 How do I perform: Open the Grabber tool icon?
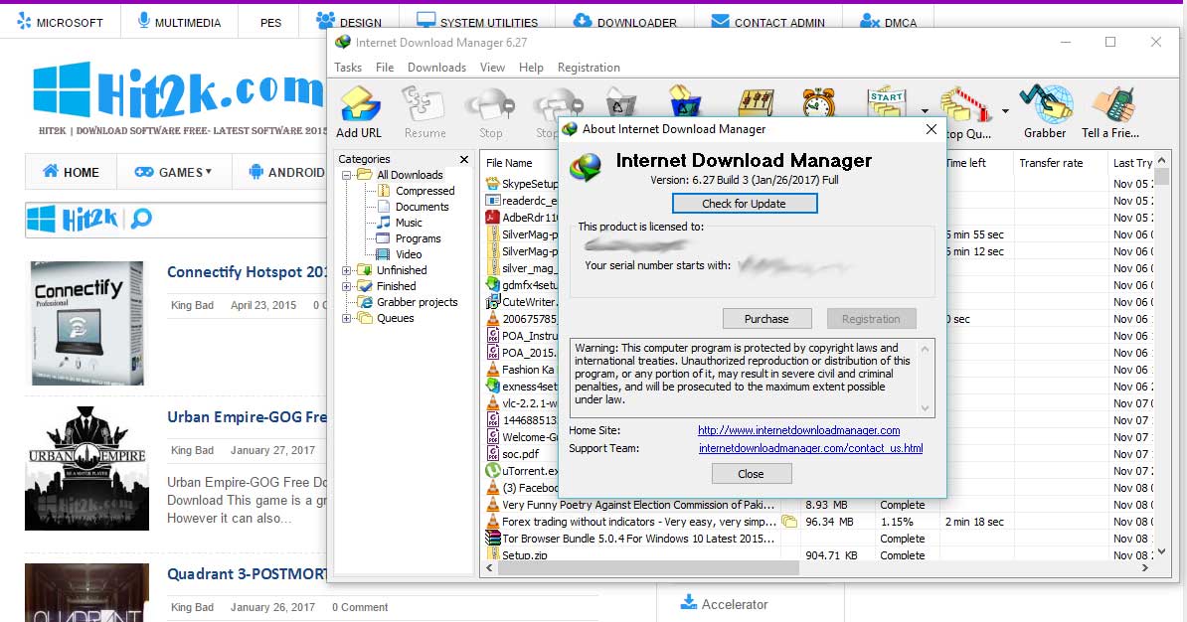coord(1046,104)
